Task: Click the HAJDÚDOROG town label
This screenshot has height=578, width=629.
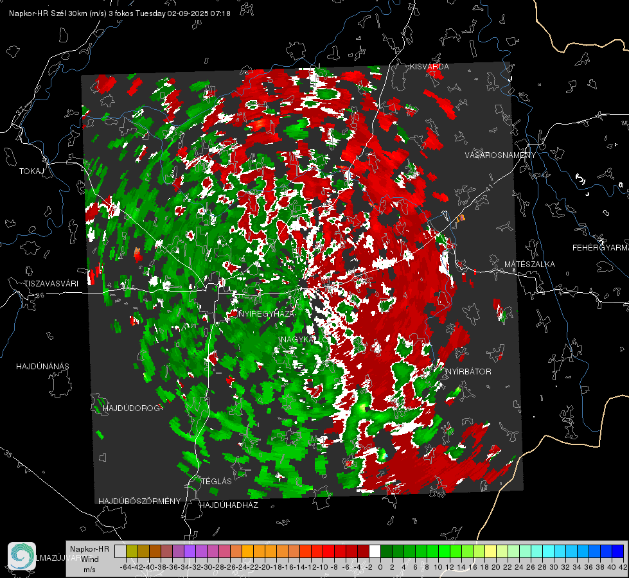Action: point(132,408)
